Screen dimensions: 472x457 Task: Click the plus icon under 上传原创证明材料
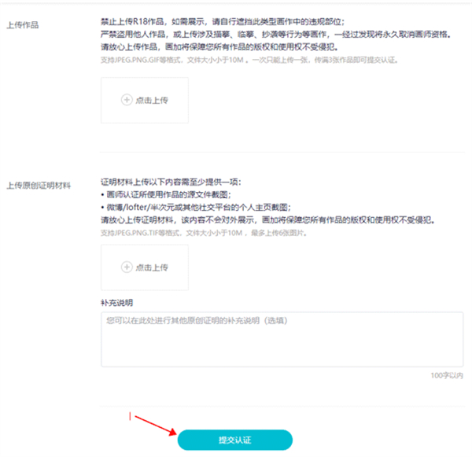(x=126, y=267)
